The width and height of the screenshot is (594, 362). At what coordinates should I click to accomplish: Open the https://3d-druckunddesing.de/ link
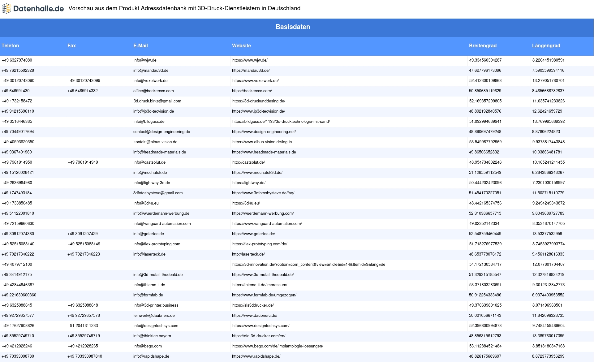(x=259, y=101)
